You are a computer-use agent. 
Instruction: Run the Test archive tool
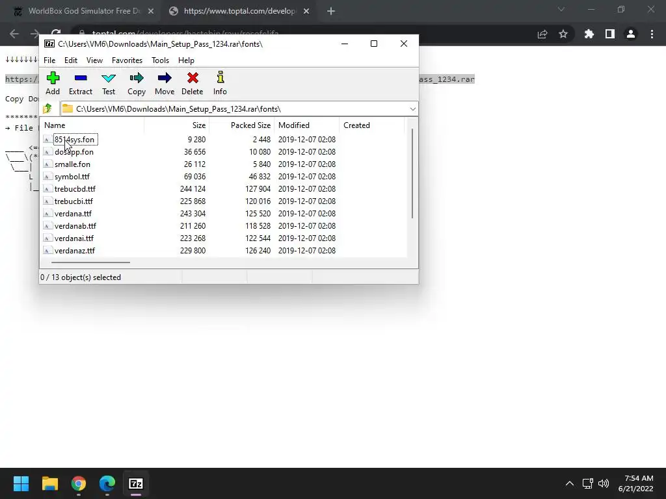point(109,83)
